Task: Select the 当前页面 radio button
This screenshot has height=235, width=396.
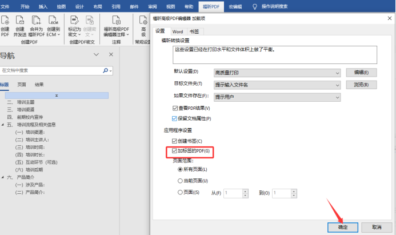Action: point(181,181)
